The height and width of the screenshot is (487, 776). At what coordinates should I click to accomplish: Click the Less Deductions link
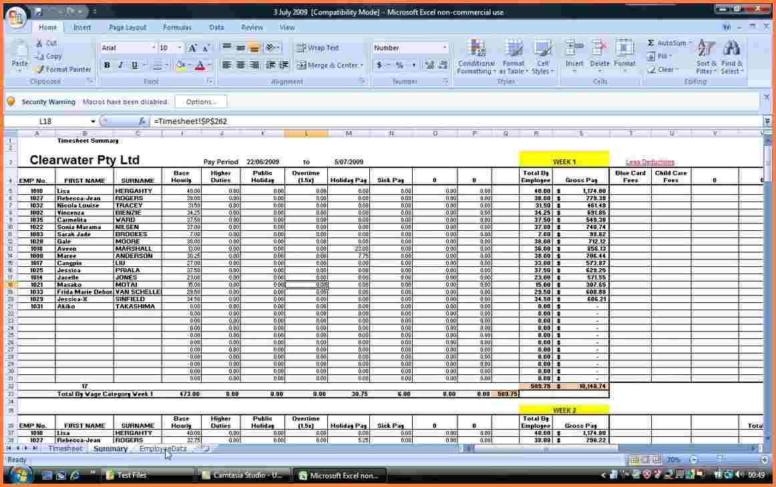click(x=650, y=162)
